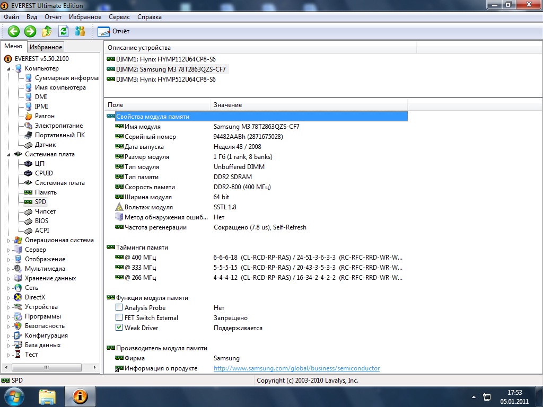Select the IPMI tree item icon
This screenshot has height=407, width=543.
click(x=29, y=107)
